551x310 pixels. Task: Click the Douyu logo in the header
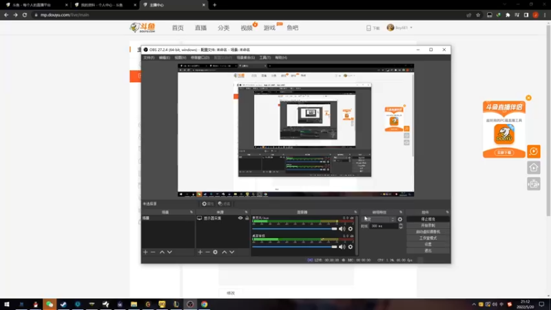click(143, 28)
